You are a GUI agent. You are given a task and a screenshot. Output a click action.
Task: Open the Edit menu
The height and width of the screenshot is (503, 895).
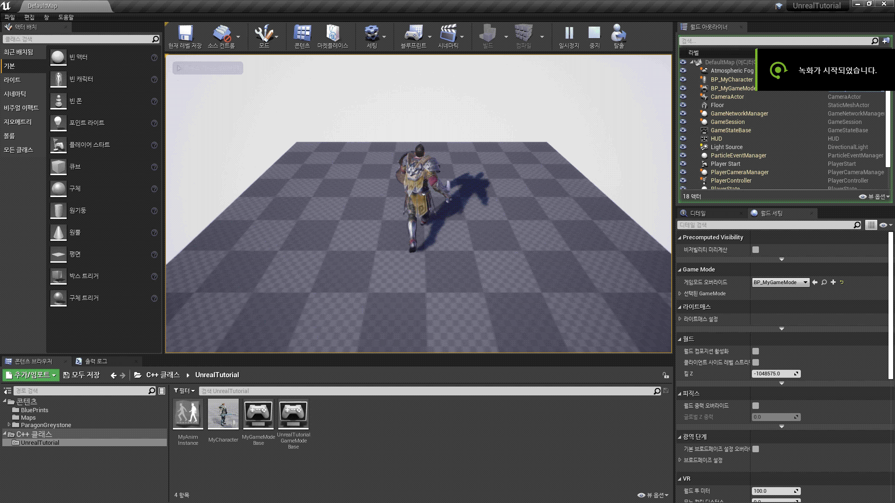(x=29, y=17)
